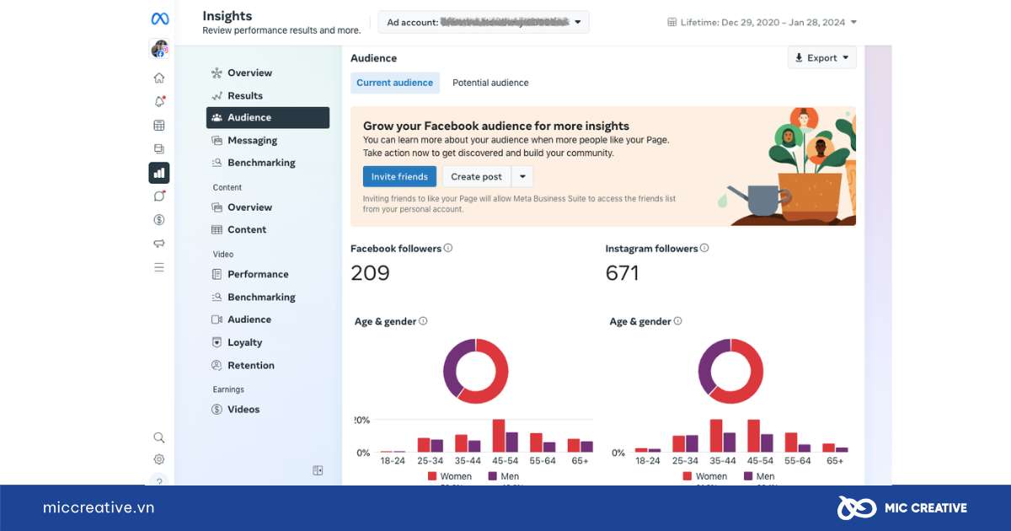The width and height of the screenshot is (1011, 531).
Task: Click info icon beside Facebook Age & gender
Action: coord(423,321)
